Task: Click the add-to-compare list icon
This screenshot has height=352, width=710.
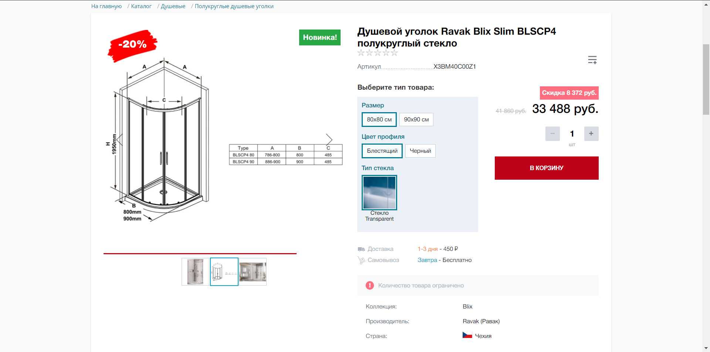Action: pos(592,60)
